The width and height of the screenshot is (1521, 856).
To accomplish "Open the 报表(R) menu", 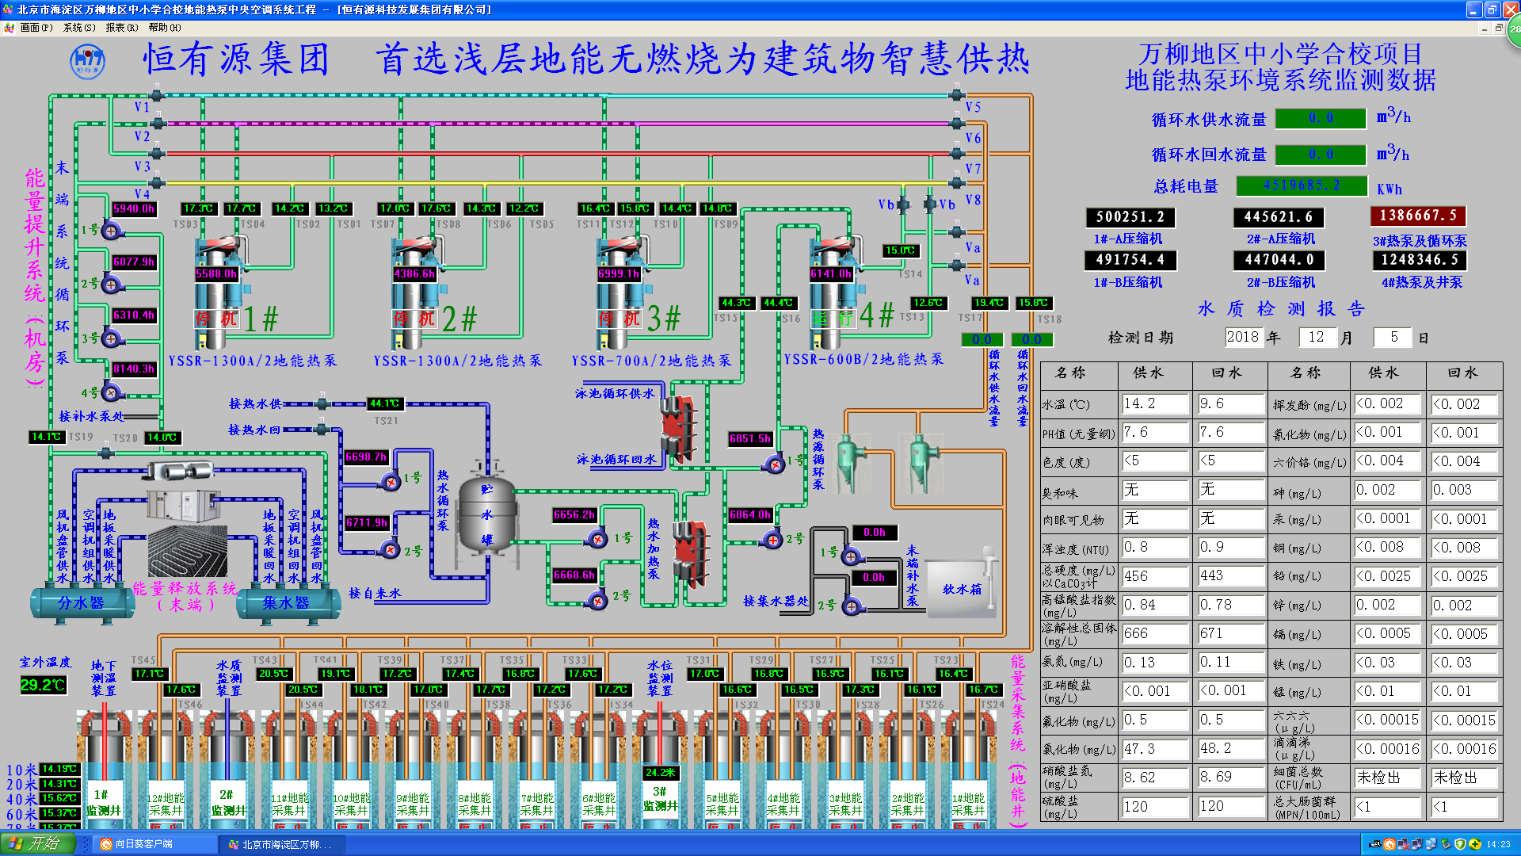I will (121, 28).
